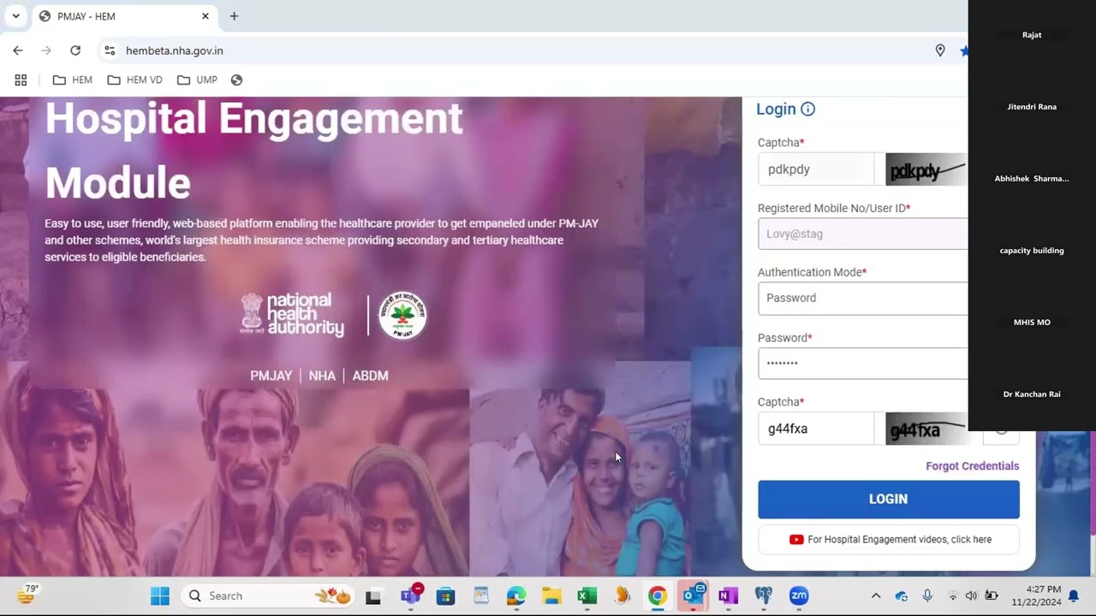Viewport: 1096px width, 616px height.
Task: Select participant MHIS MO in Zoom panel
Action: [1032, 323]
